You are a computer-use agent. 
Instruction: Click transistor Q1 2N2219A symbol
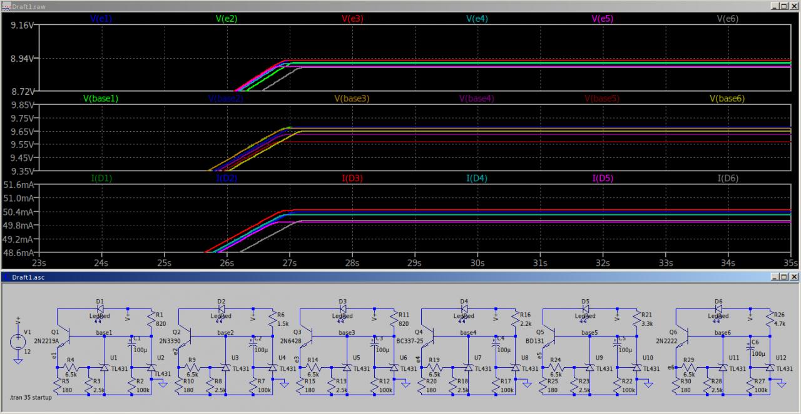click(x=64, y=336)
